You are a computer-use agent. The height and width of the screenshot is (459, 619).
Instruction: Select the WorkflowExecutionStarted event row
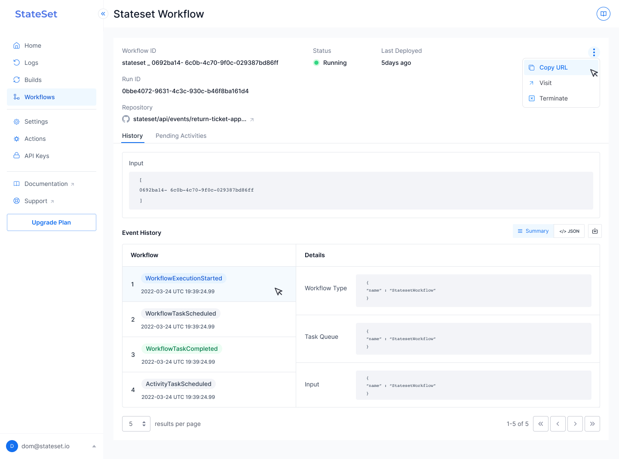coord(209,284)
